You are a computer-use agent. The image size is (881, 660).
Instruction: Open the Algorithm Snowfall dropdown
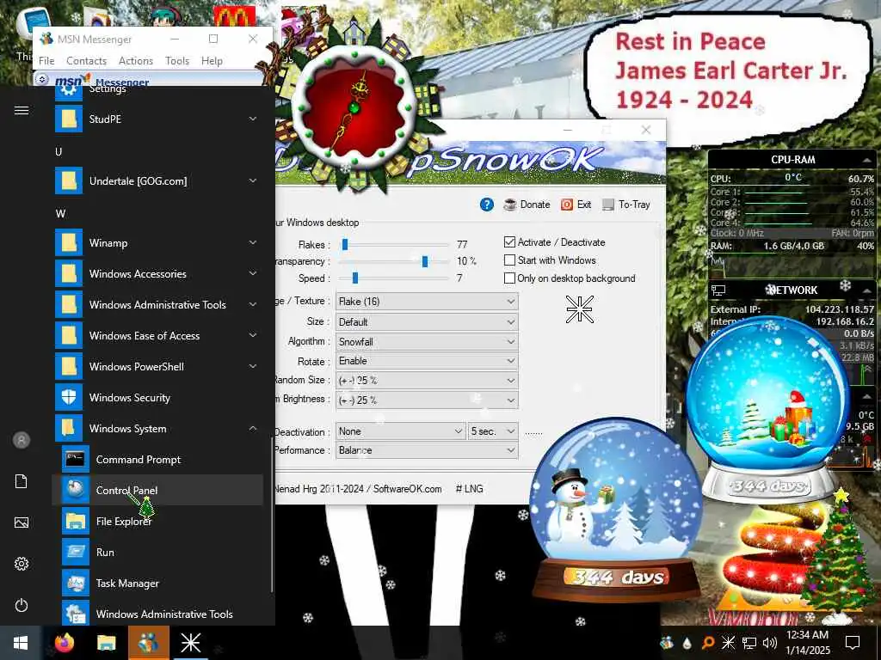click(427, 342)
